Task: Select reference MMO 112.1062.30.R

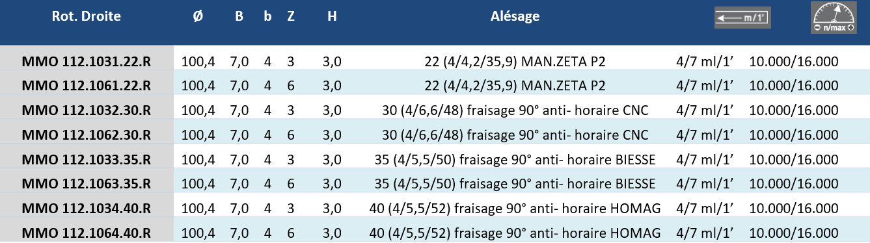Action: [x=87, y=136]
